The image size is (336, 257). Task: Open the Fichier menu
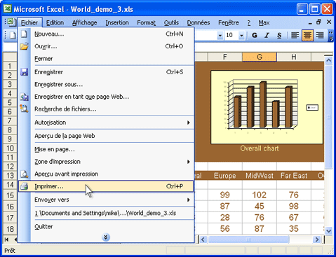click(29, 22)
